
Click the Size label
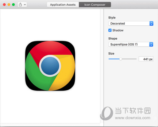coord(111,54)
